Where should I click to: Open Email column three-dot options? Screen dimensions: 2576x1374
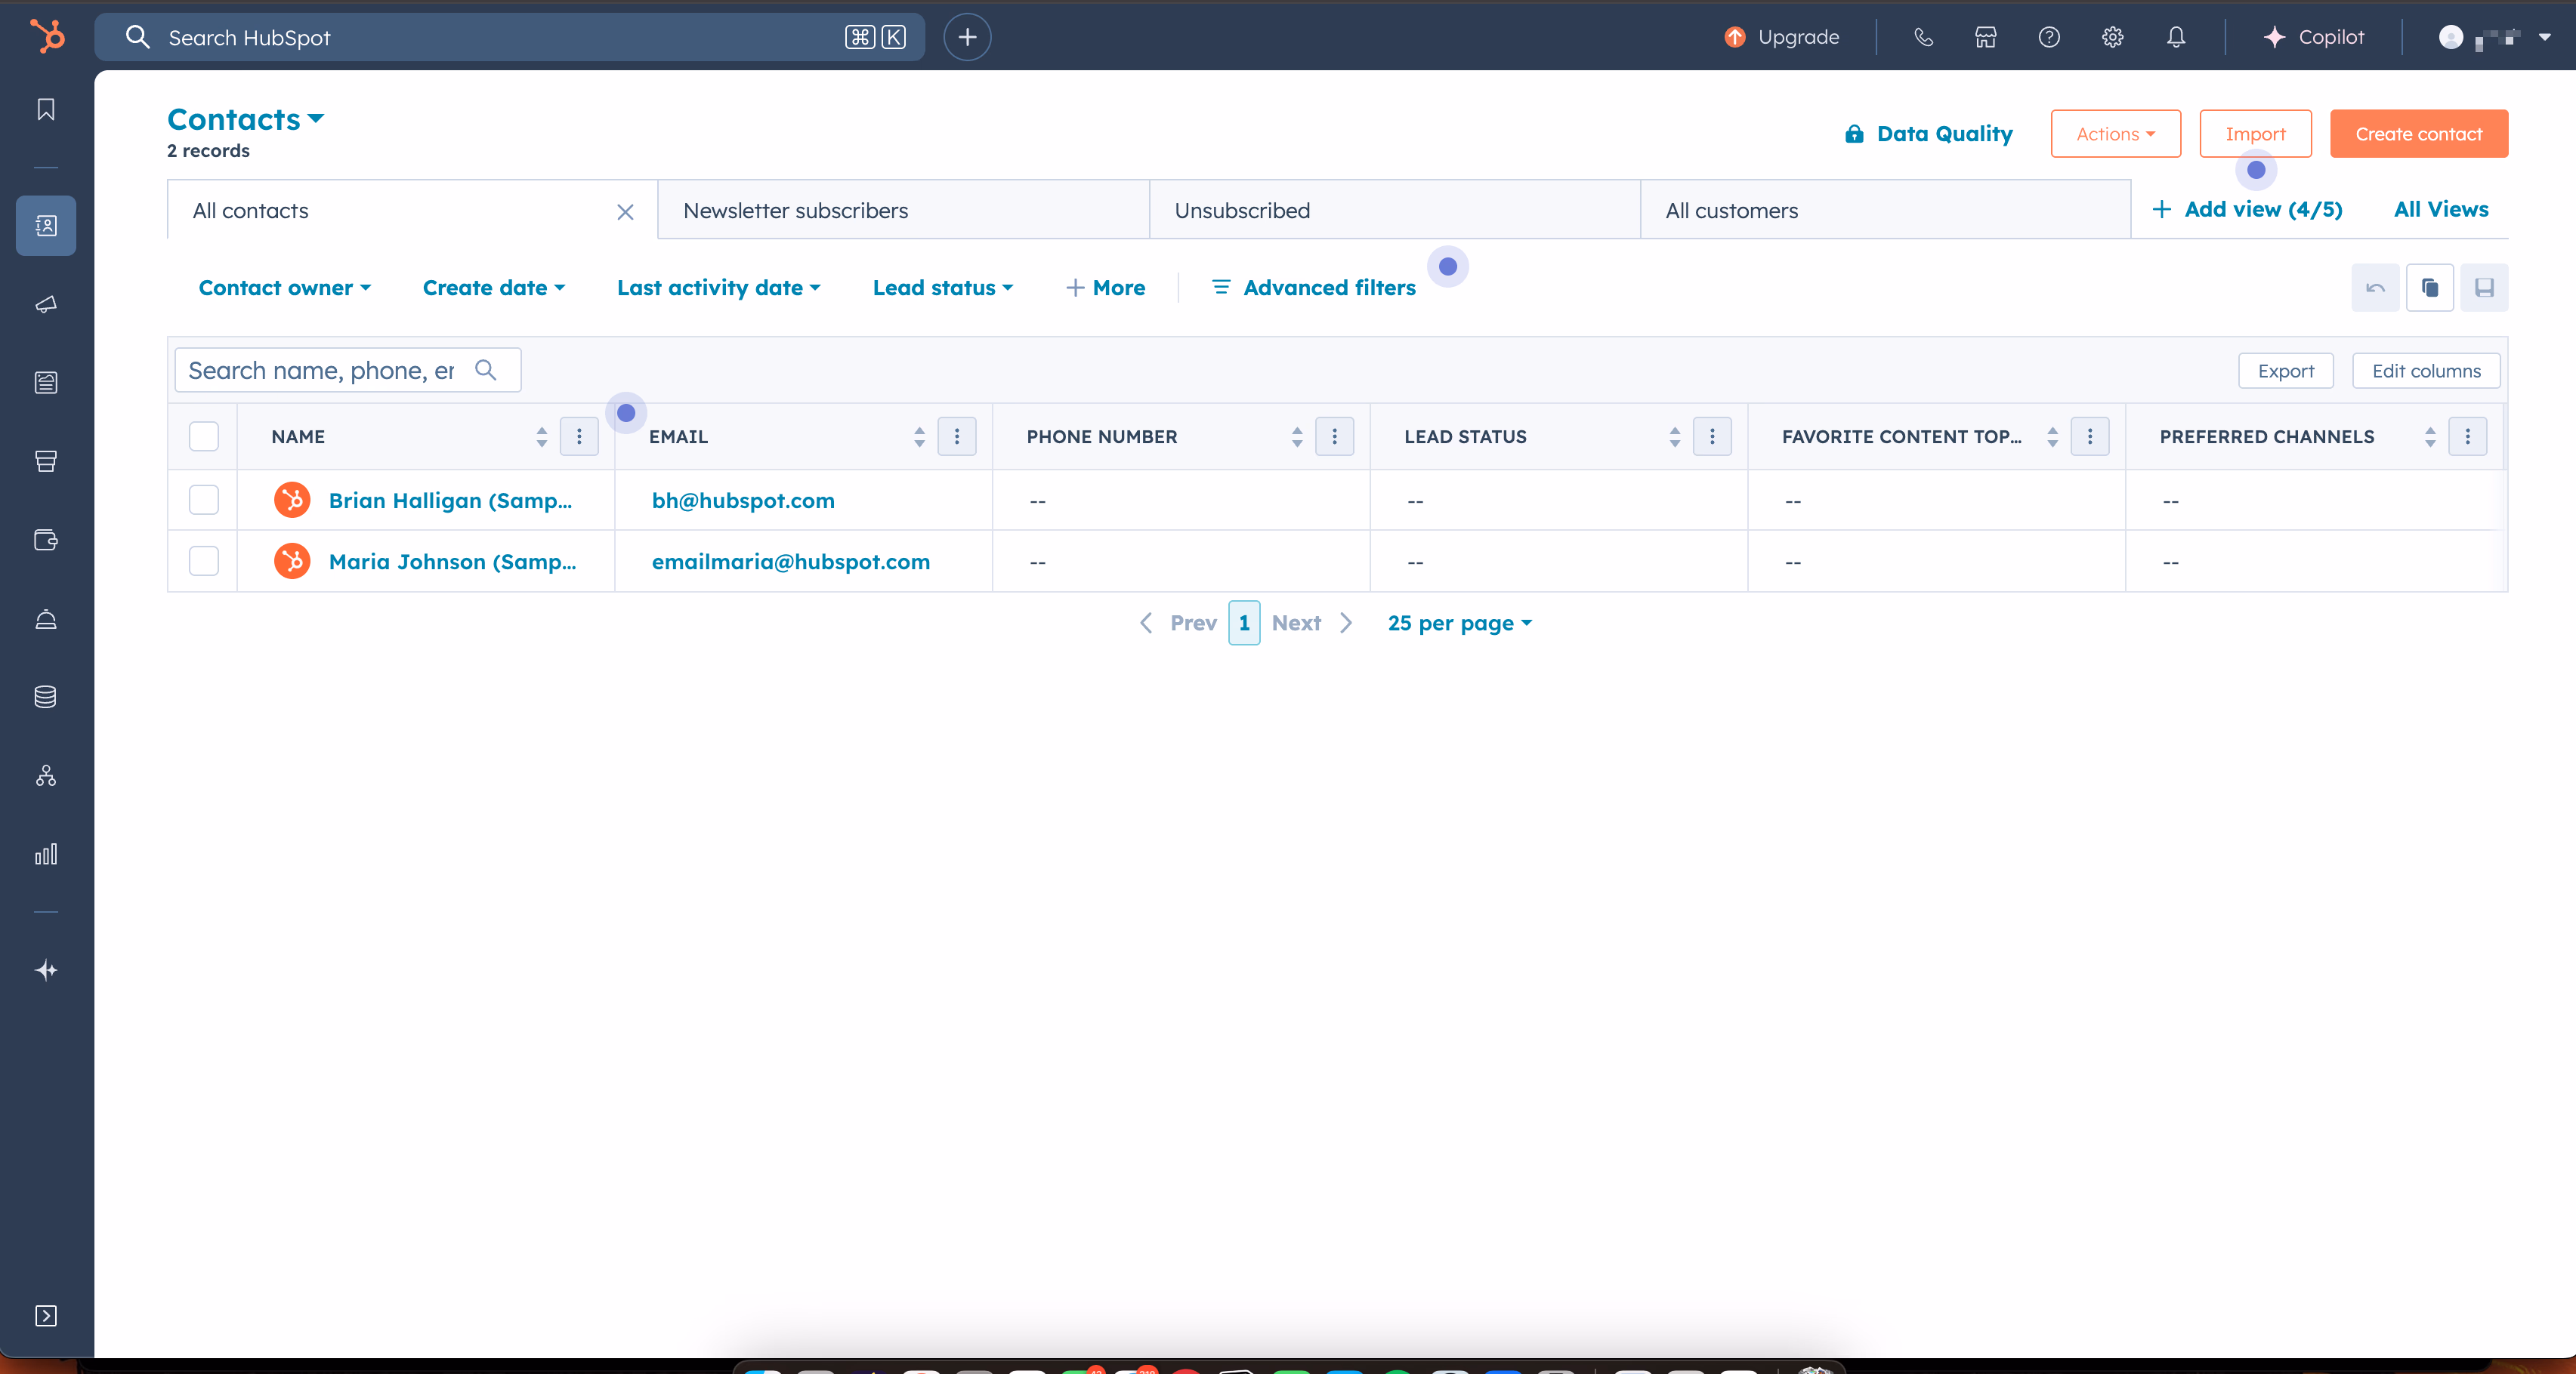(x=957, y=436)
